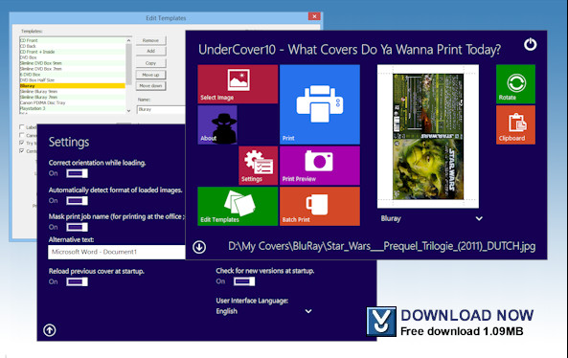Click the orange Clipboard tile
Screen dimensions: 568x358
click(x=515, y=124)
